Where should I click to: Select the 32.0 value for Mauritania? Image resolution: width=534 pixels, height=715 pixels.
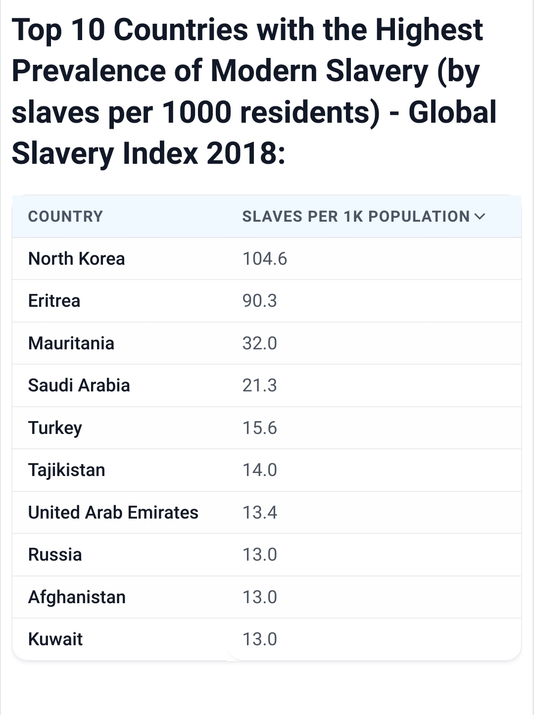(x=259, y=343)
